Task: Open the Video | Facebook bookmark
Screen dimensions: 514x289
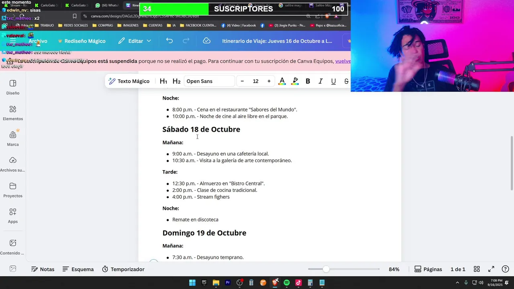Action: coord(239,25)
